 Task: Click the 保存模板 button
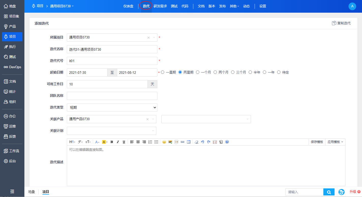[x=317, y=142]
